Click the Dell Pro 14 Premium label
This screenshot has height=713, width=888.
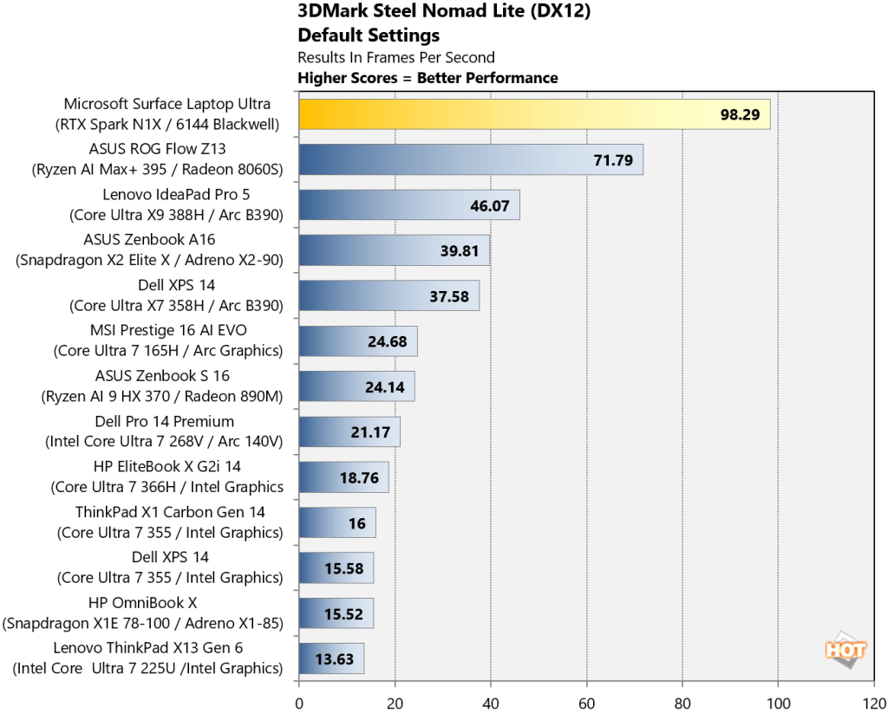point(165,421)
